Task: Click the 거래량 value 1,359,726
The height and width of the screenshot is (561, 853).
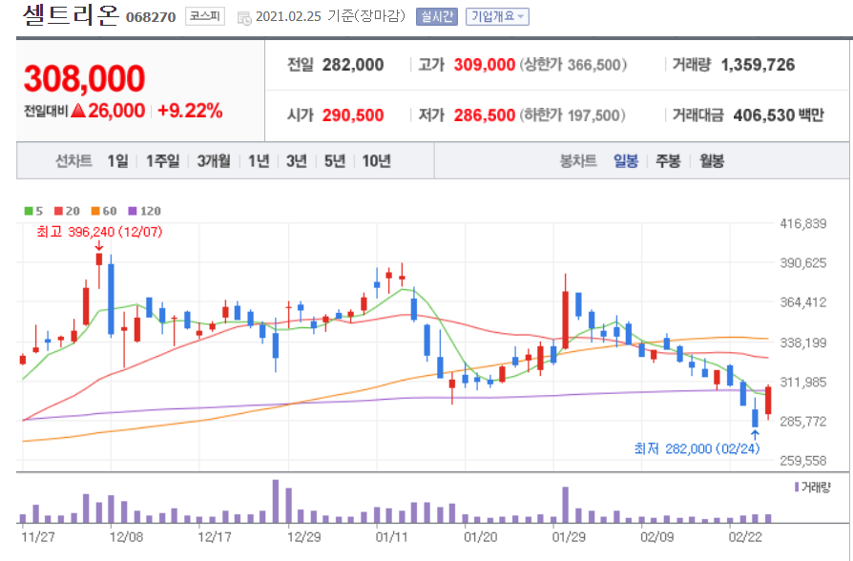Action: point(758,65)
